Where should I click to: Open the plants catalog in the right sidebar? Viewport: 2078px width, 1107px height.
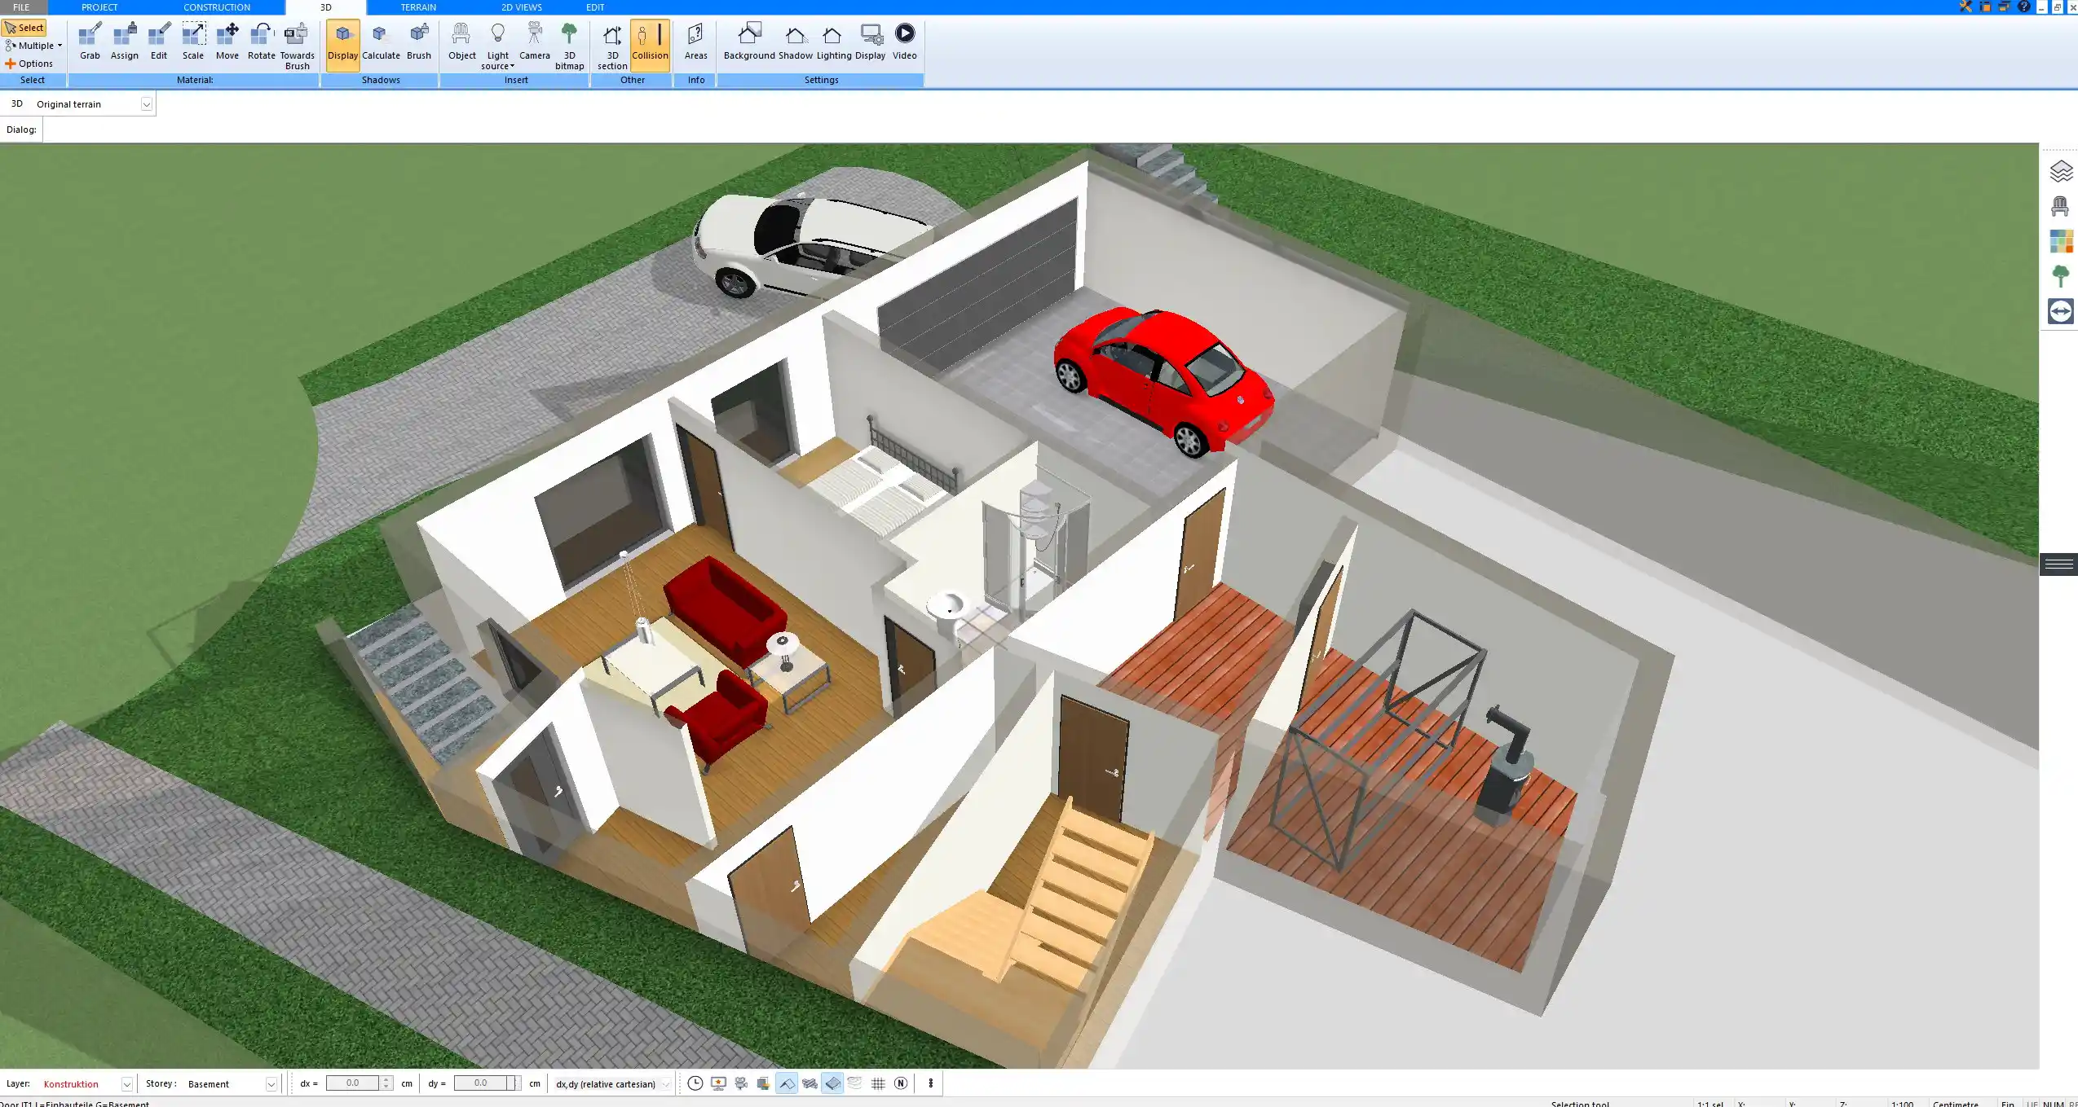tap(2062, 274)
